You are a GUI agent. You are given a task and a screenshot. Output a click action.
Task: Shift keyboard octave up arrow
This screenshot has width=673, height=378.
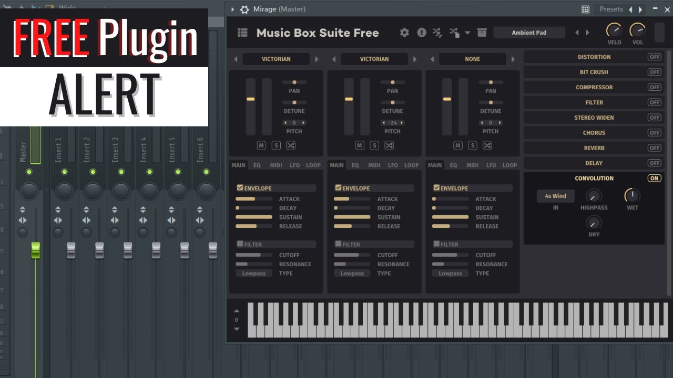click(237, 311)
